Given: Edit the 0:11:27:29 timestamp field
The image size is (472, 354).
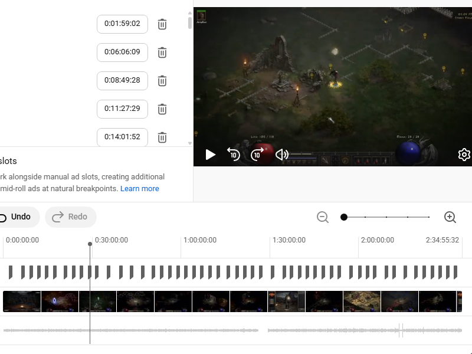Looking at the screenshot, I should tap(122, 109).
